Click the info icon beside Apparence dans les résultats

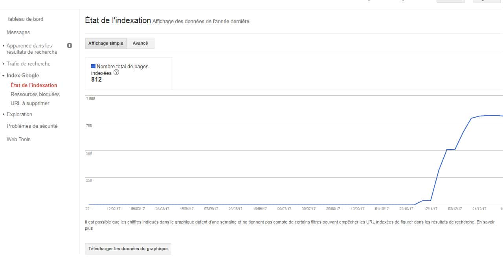pyautogui.click(x=70, y=45)
